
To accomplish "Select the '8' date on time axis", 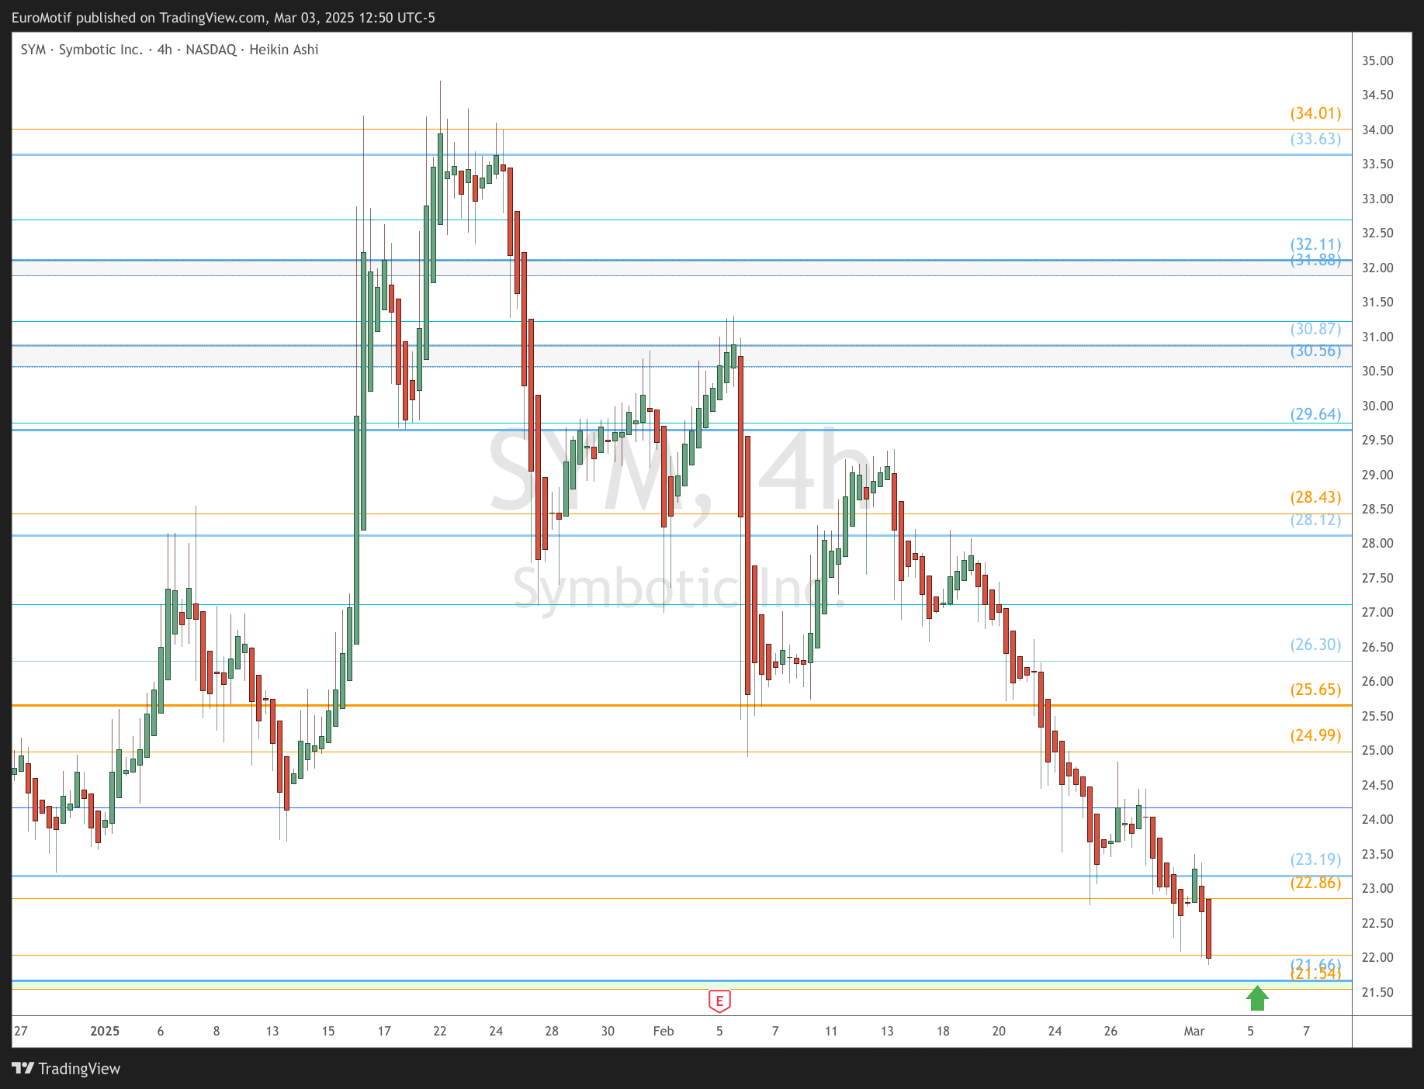I will [x=217, y=1031].
